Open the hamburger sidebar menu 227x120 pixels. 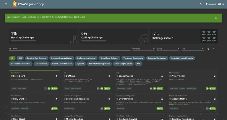pos(6,4)
